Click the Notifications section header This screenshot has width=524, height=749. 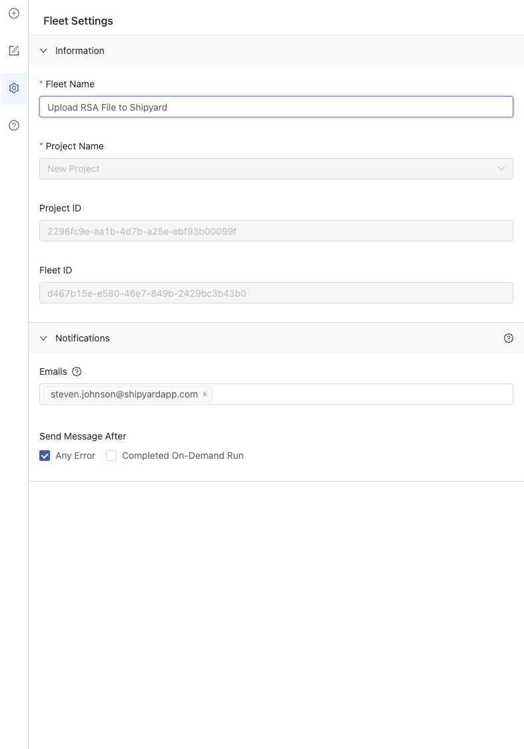click(276, 338)
